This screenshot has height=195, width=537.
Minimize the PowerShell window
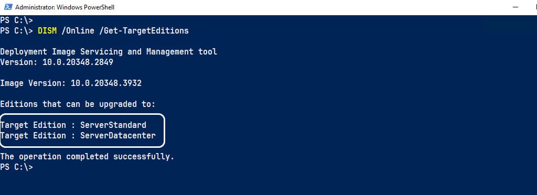515,7
